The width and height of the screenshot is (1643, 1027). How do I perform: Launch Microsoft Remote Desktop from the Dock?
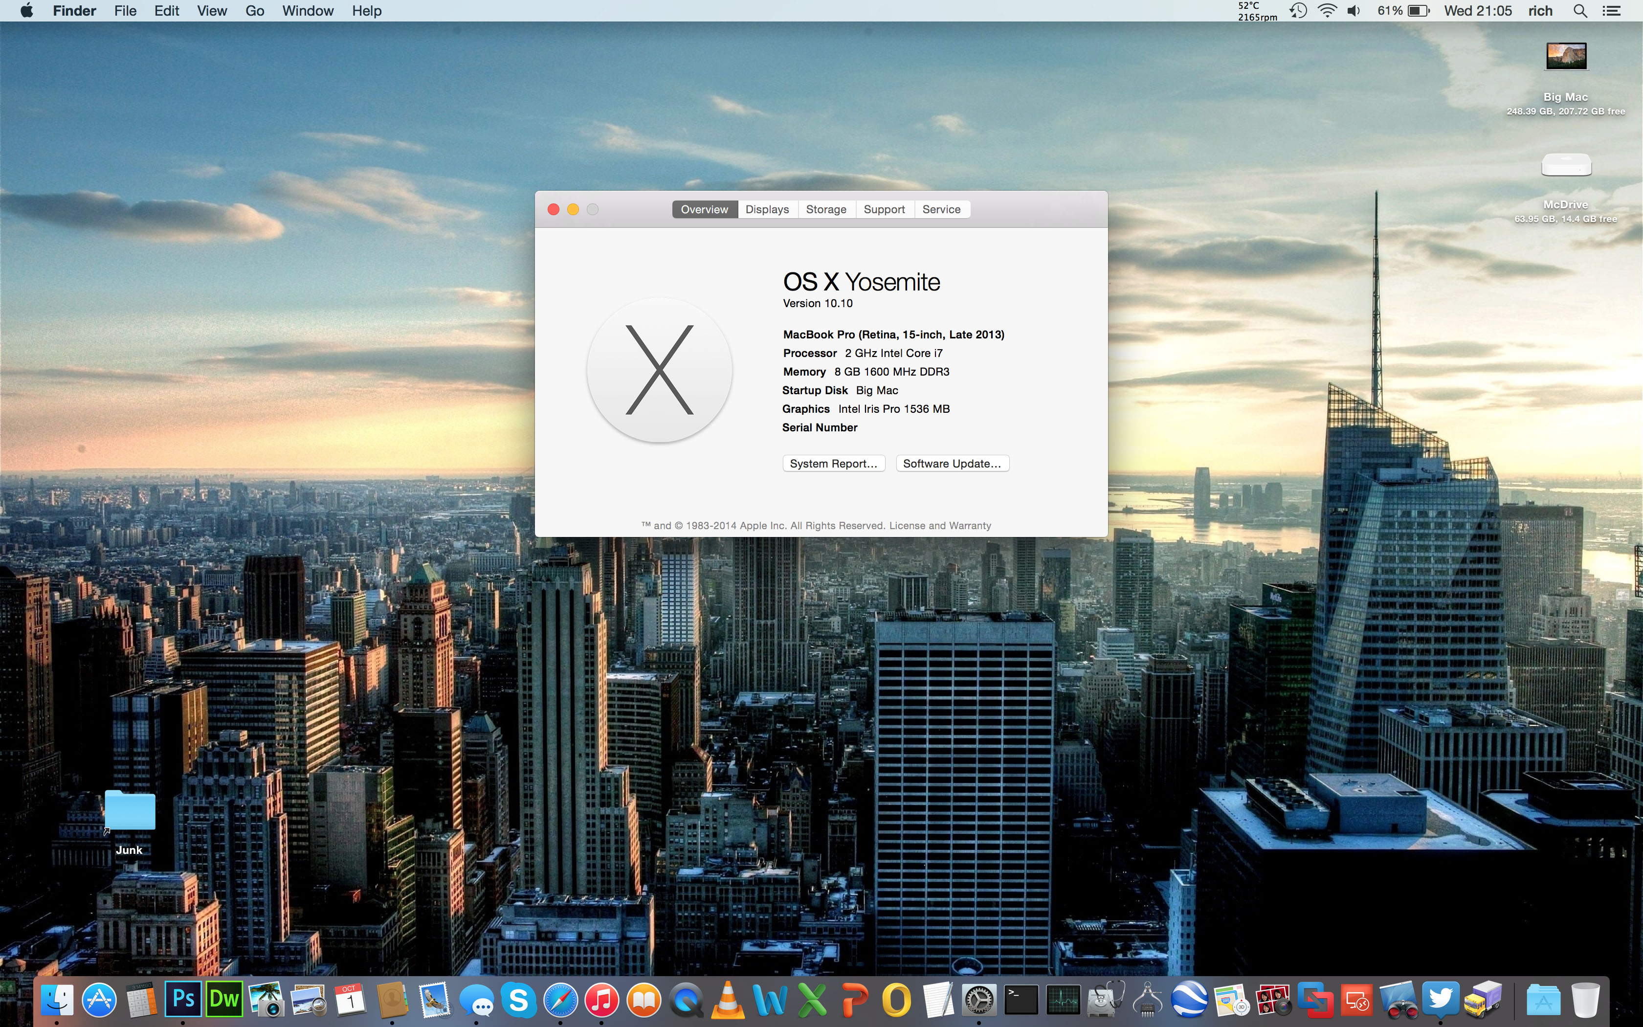pos(1356,1000)
